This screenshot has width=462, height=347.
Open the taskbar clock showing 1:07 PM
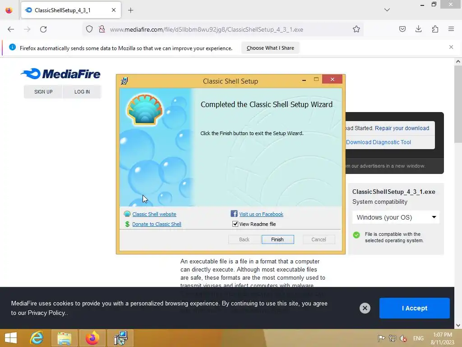[442, 338]
